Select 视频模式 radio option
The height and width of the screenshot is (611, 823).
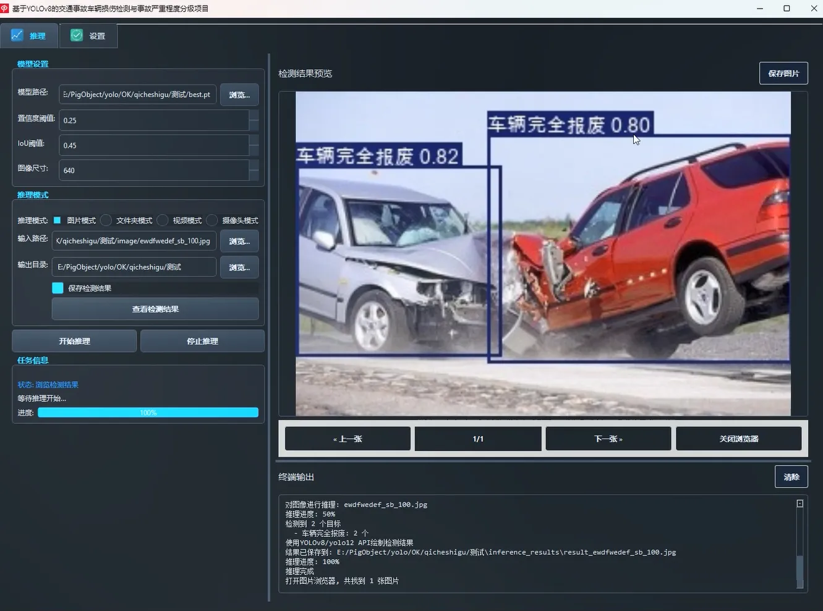(x=163, y=220)
